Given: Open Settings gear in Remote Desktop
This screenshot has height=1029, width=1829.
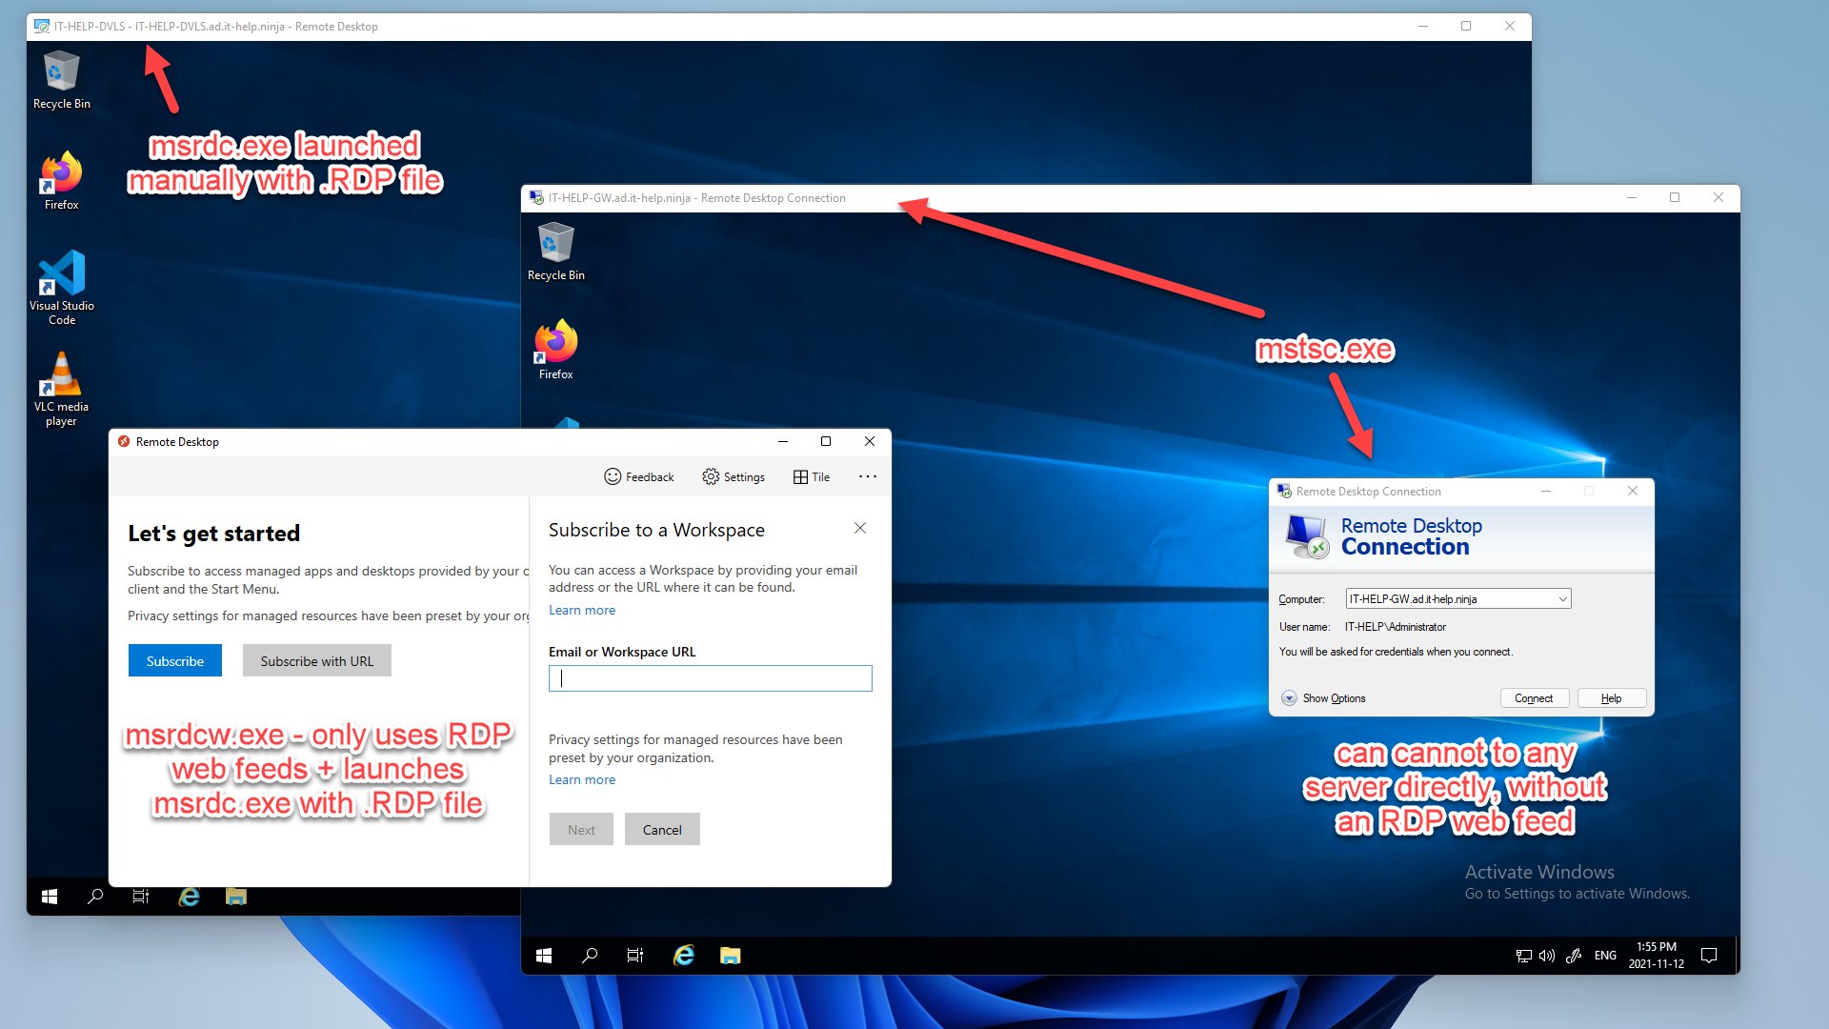Looking at the screenshot, I should point(711,476).
